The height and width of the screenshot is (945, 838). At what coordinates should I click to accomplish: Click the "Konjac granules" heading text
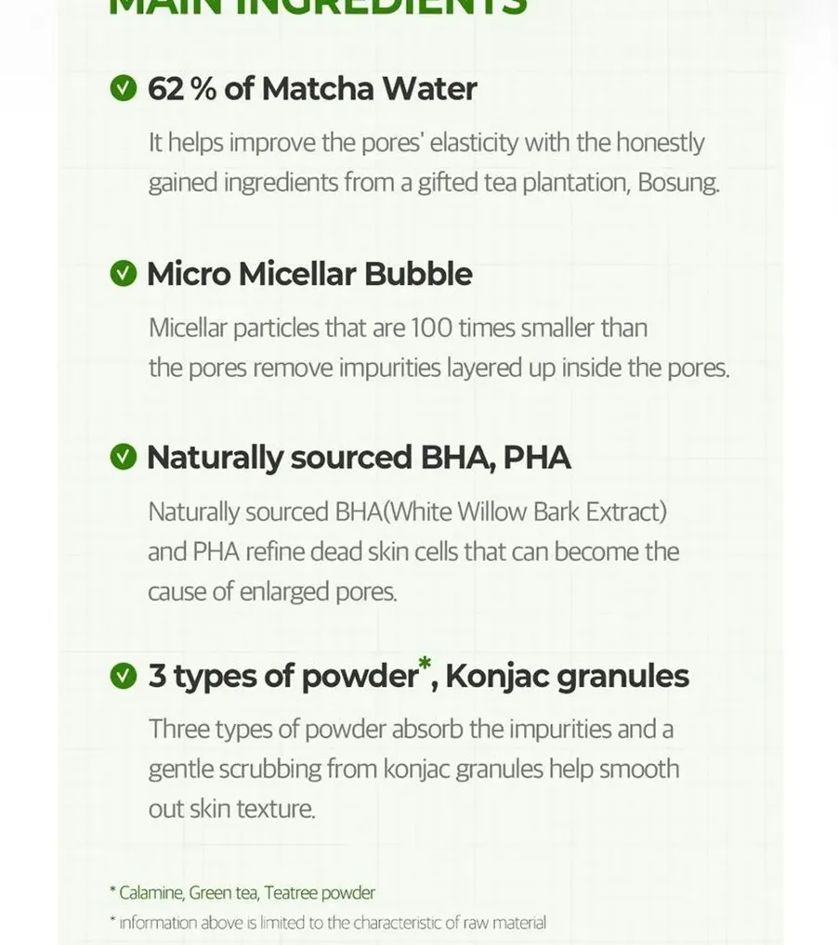(x=567, y=677)
